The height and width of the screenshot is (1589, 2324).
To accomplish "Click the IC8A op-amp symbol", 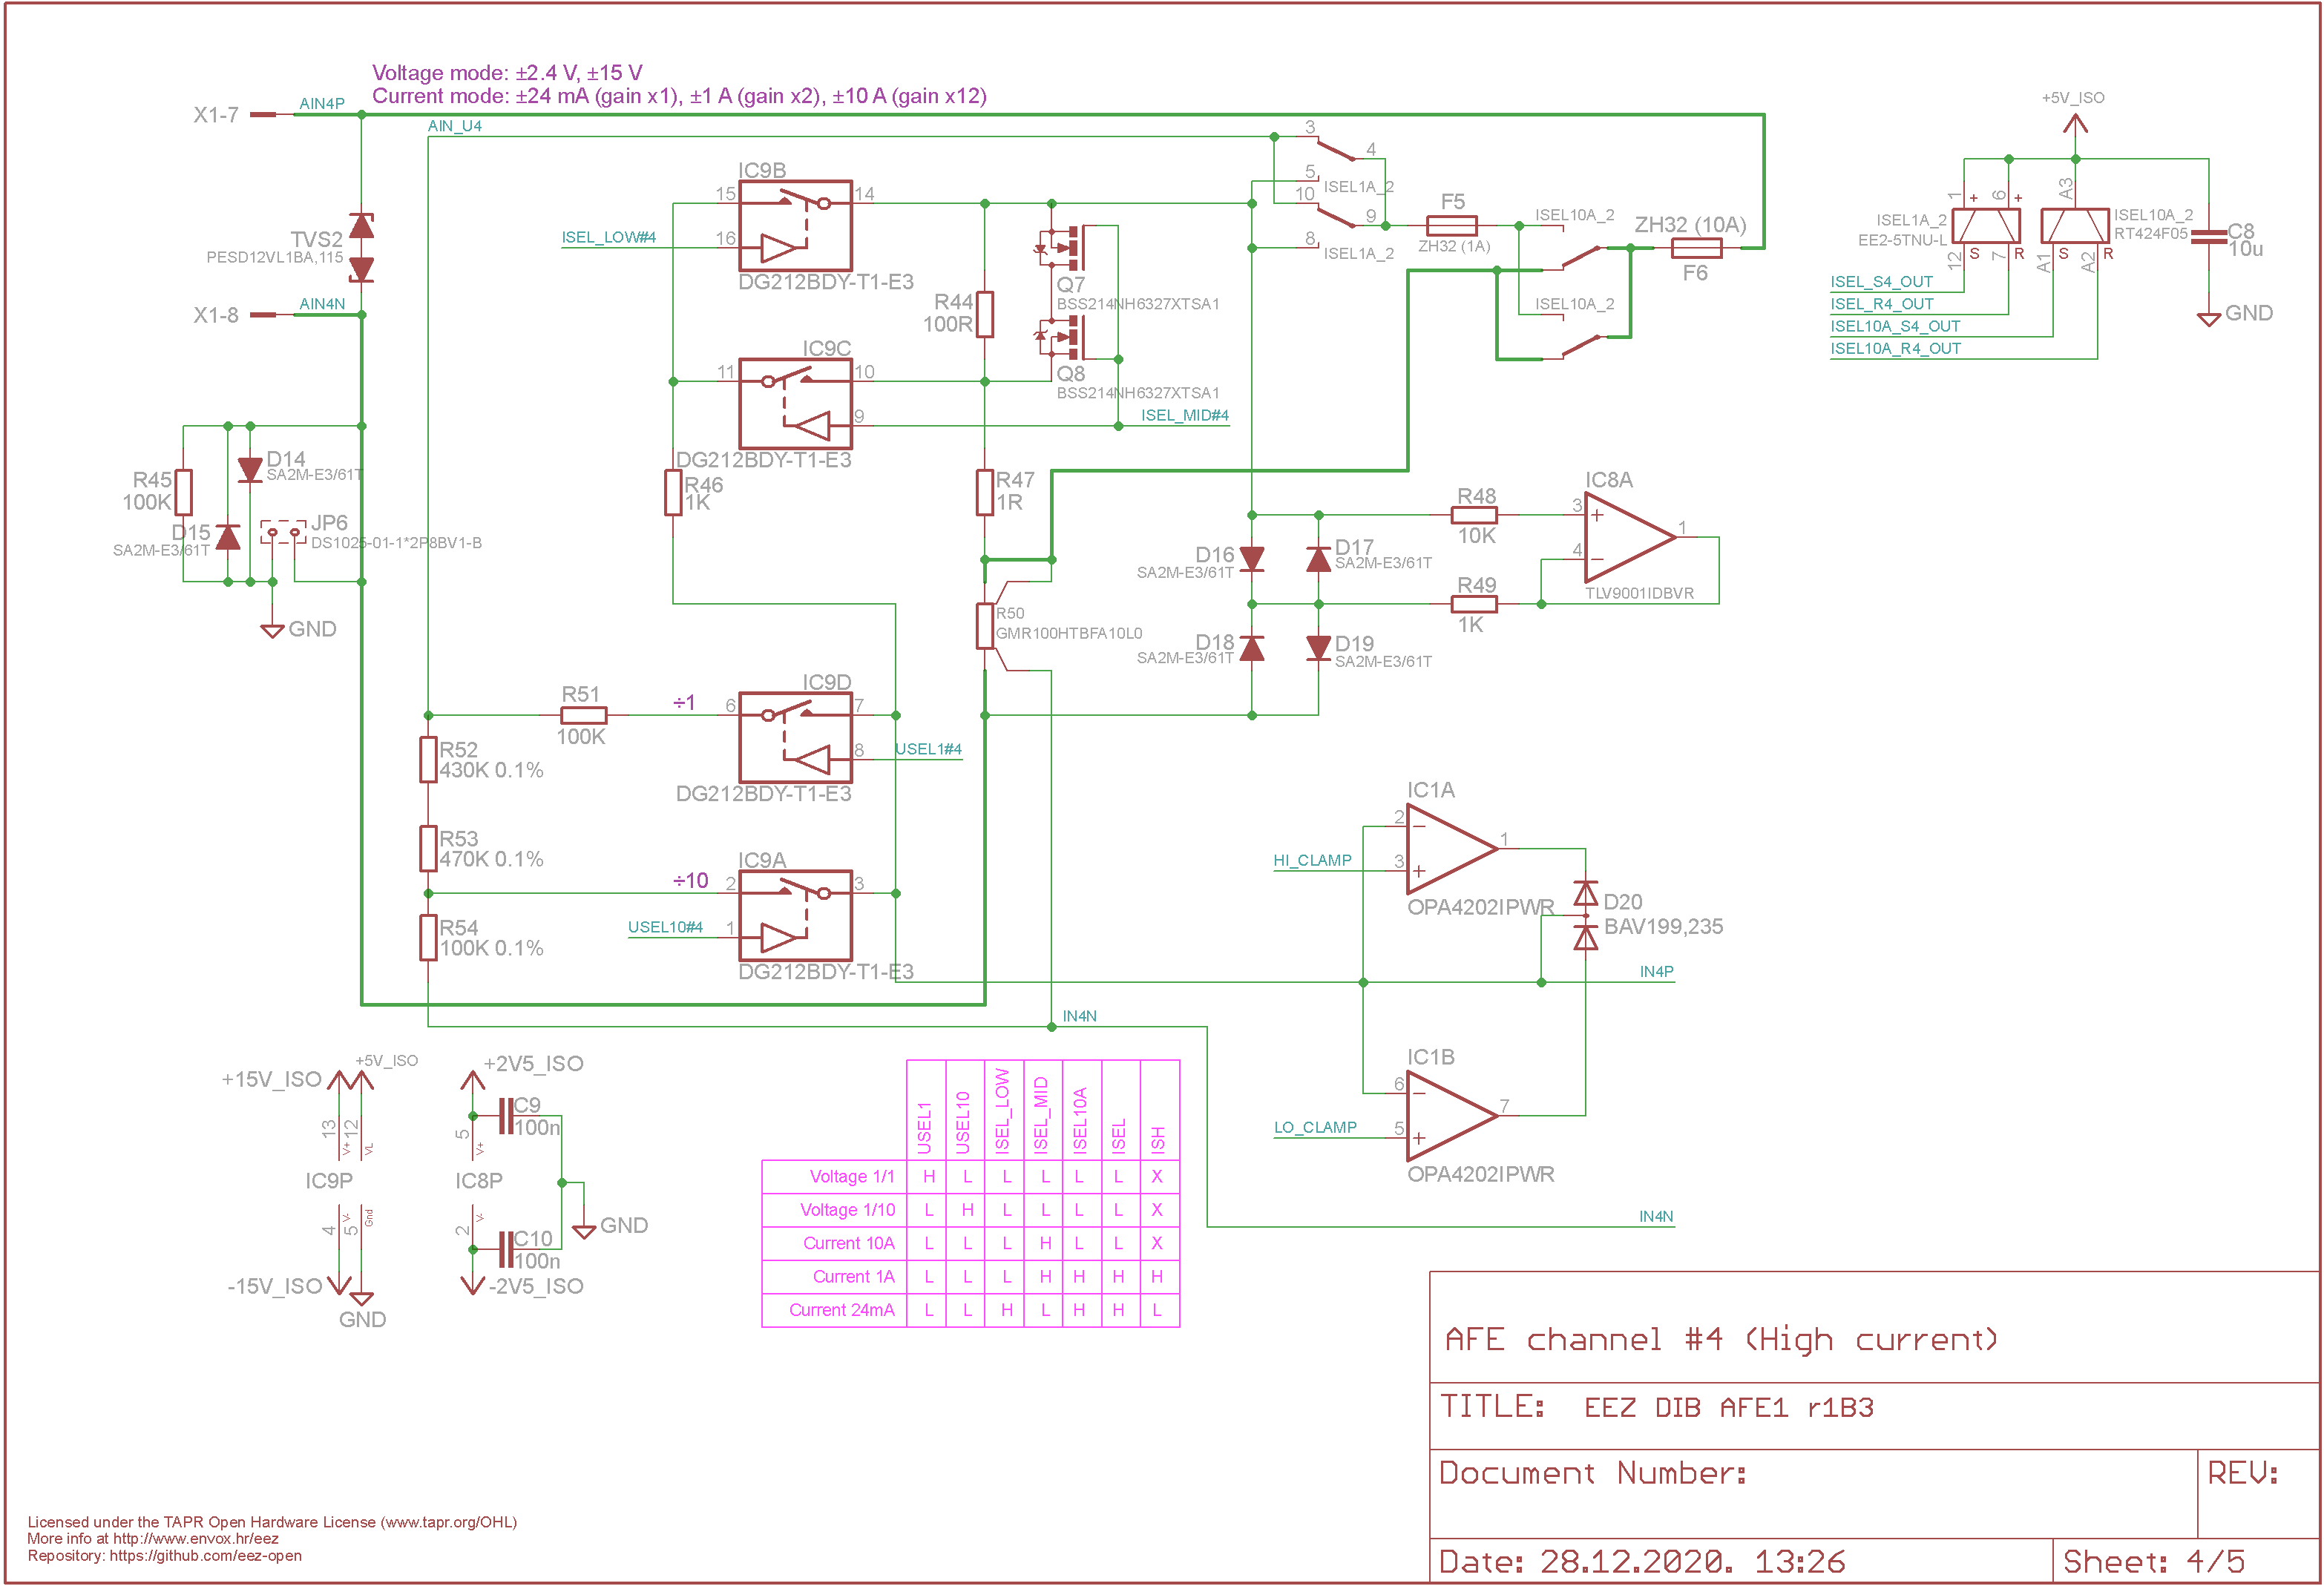I will [1629, 538].
